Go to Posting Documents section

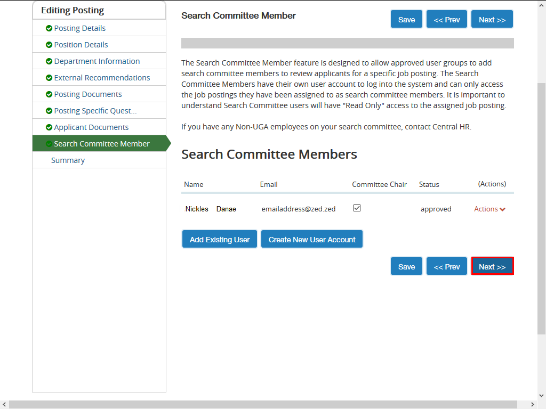(x=88, y=94)
